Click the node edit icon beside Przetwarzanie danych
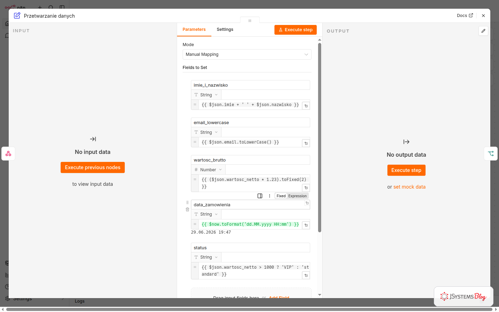 coord(17,16)
